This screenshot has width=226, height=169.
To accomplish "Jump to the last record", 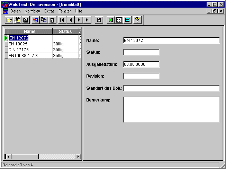I will (x=87, y=20).
